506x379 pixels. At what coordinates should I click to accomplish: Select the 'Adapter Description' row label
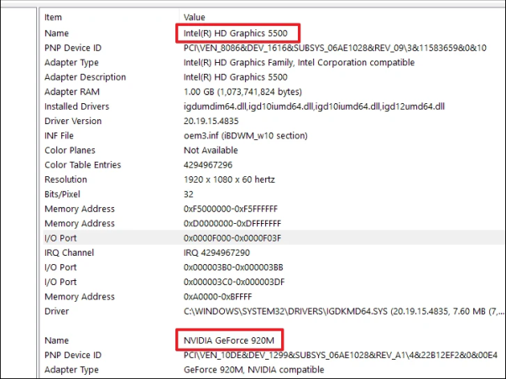click(86, 77)
